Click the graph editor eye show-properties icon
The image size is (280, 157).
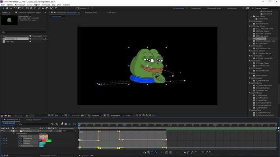click(145, 152)
